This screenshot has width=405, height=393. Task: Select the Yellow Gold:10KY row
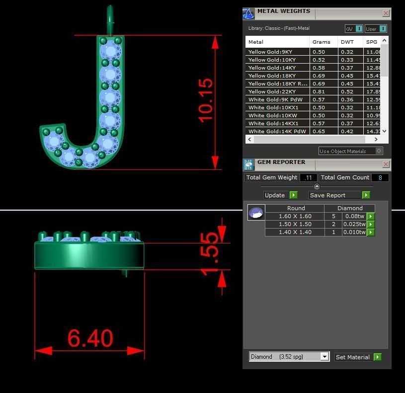click(313, 60)
